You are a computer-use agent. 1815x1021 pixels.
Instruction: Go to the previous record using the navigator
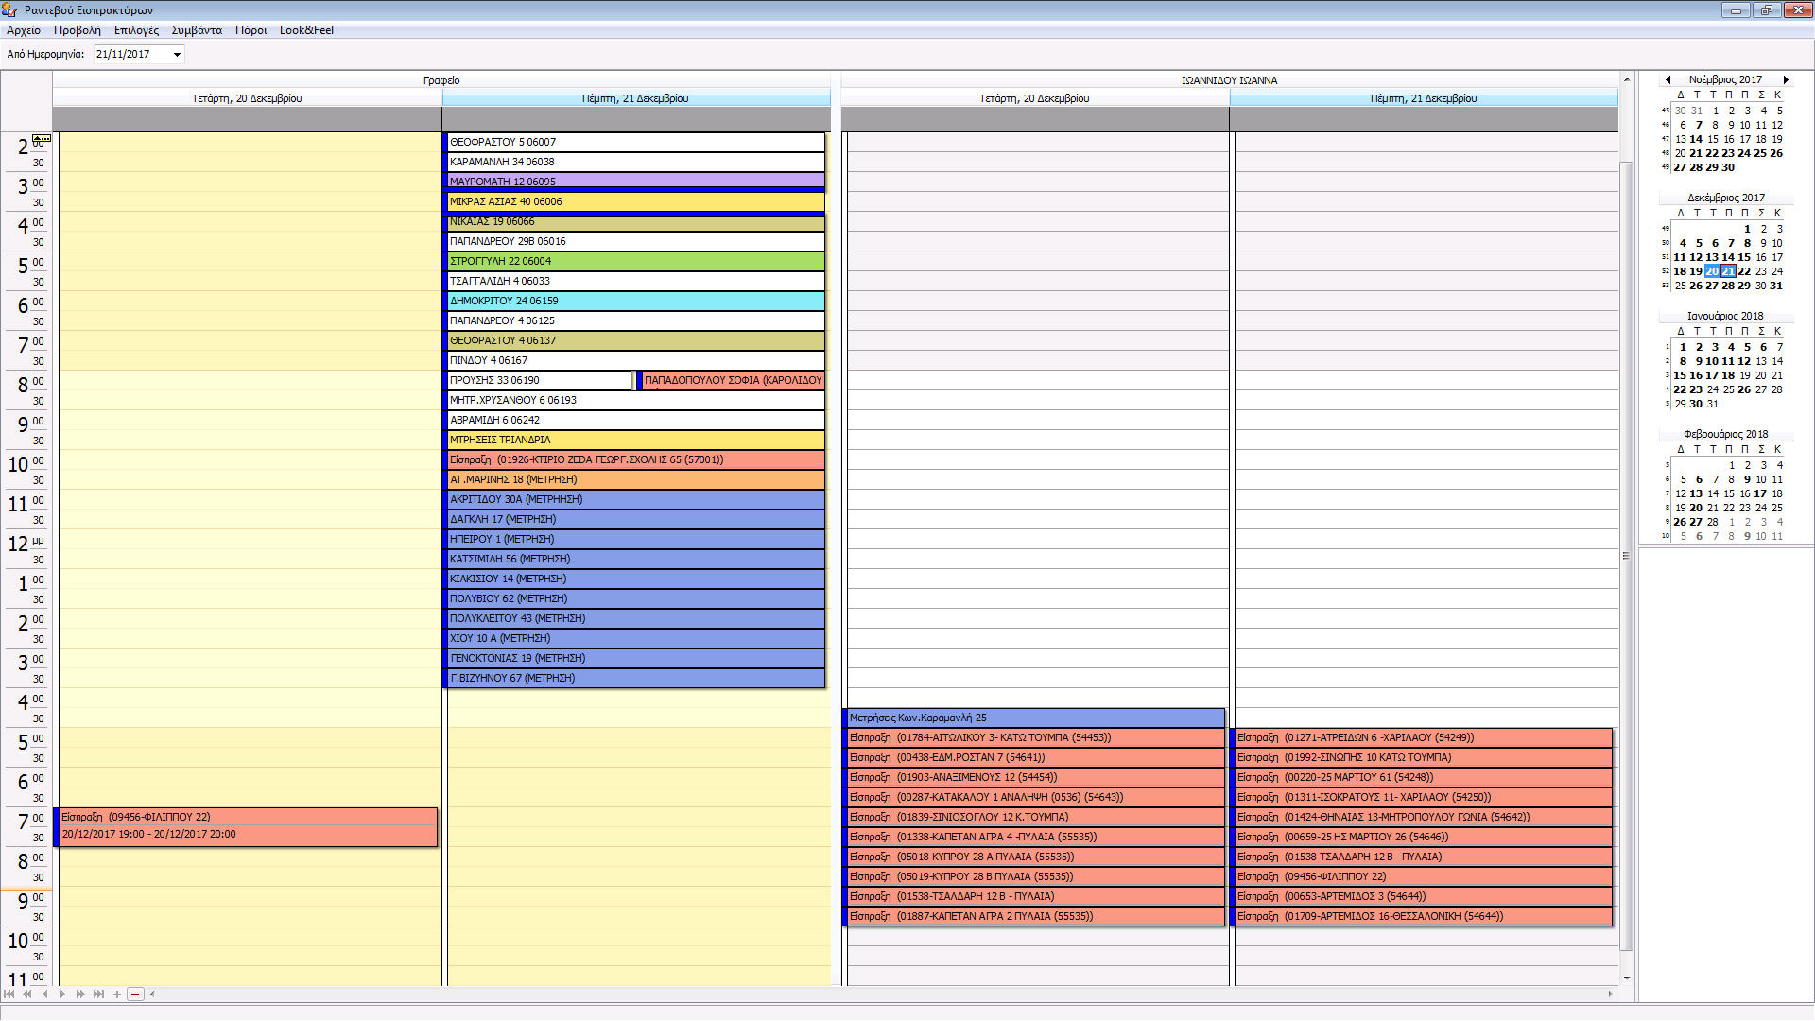click(x=44, y=994)
